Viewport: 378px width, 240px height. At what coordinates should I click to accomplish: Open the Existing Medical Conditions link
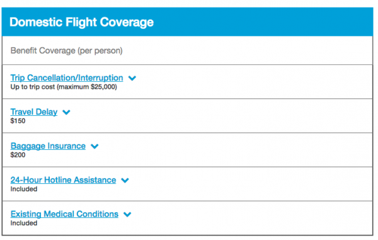(x=64, y=214)
